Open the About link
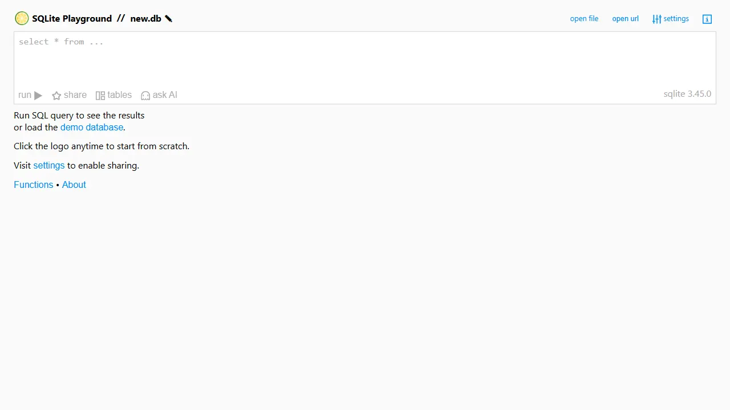Screen dimensions: 730x410 74,184
